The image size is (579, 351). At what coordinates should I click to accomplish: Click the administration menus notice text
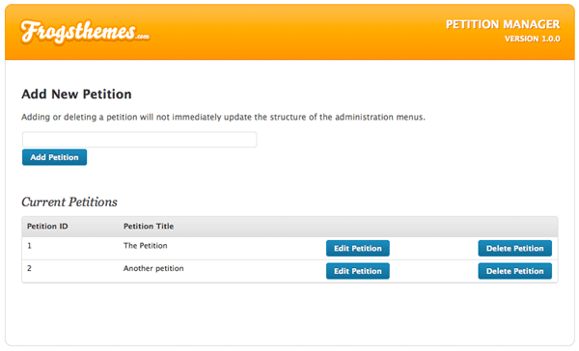[x=223, y=118]
